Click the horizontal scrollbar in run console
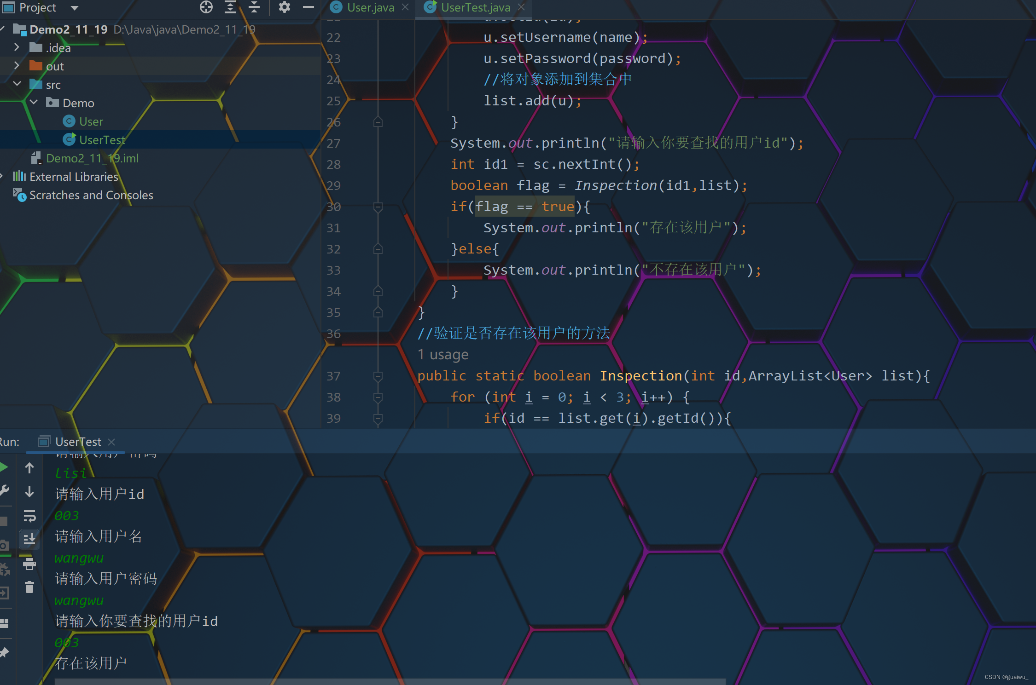Screen dimensions: 1036x685 tap(390, 681)
